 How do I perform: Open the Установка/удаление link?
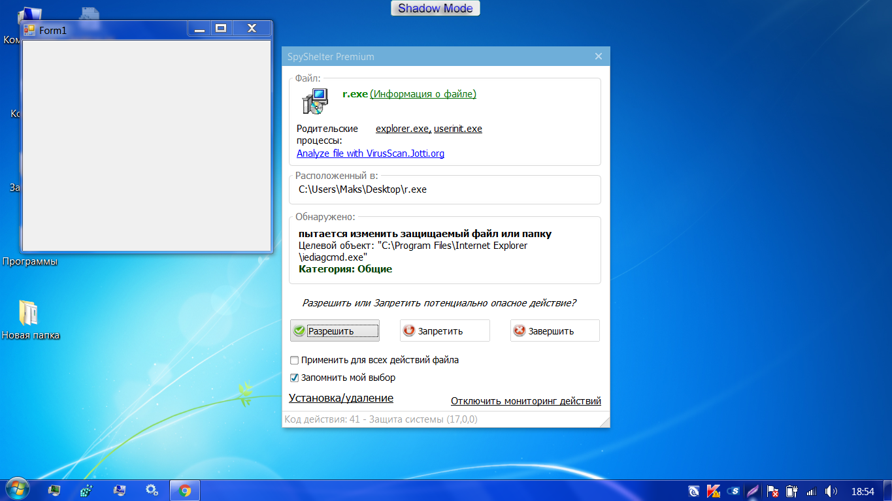[x=341, y=398]
